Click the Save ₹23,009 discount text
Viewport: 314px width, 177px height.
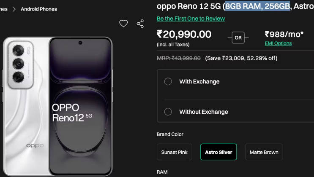(241, 58)
